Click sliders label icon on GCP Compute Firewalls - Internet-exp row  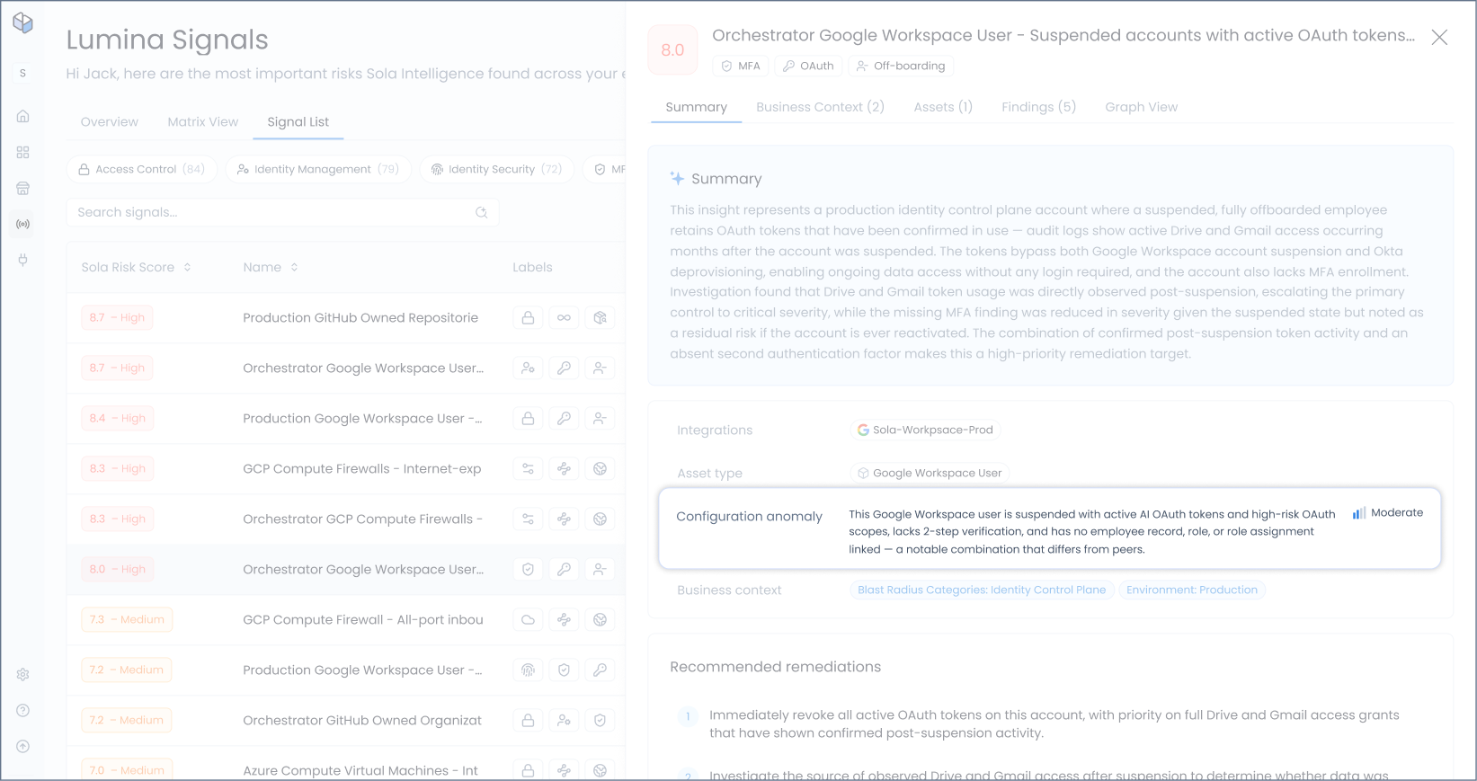click(529, 468)
